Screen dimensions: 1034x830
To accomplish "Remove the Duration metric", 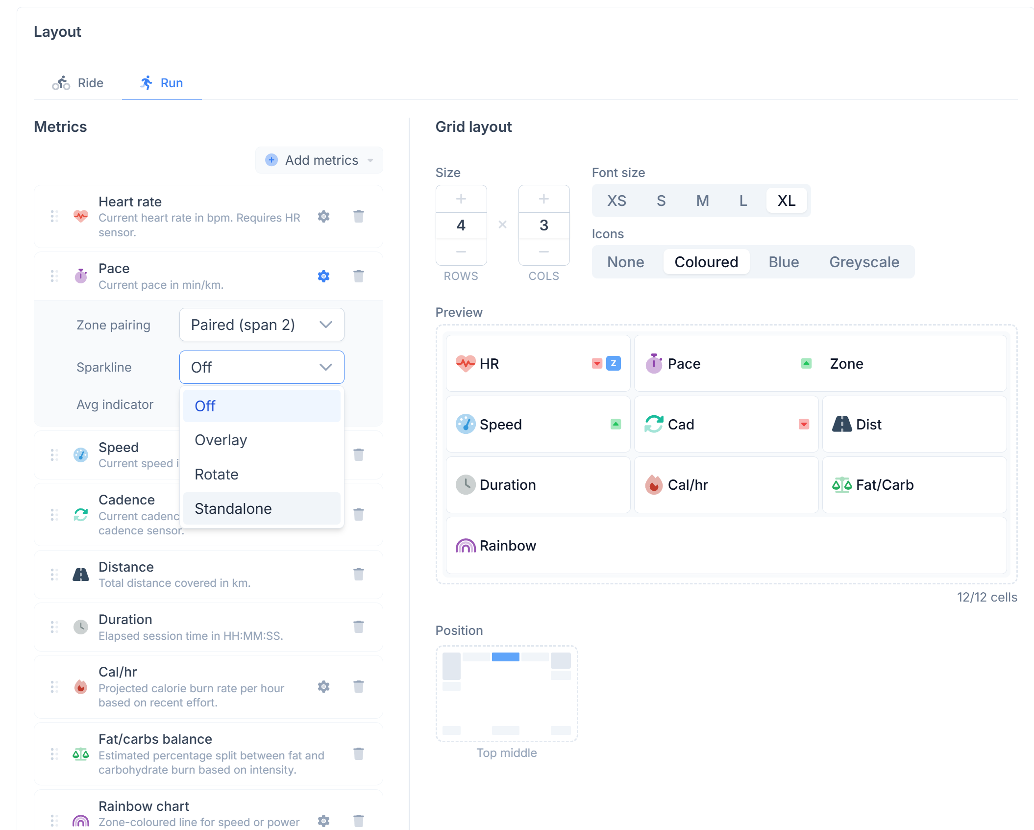I will click(x=359, y=627).
